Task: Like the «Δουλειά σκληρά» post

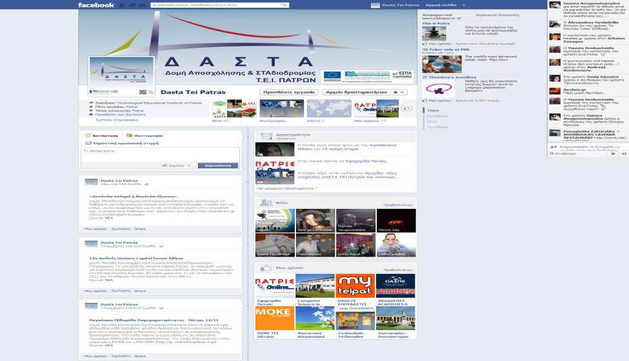Action: 95,229
